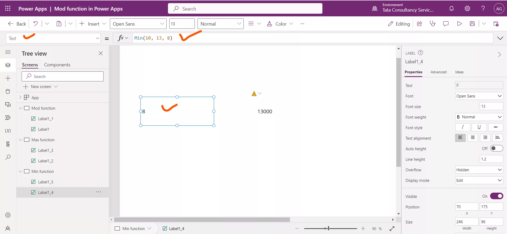507x234 pixels.
Task: Open the Display mode Edit dropdown
Action: tap(479, 180)
